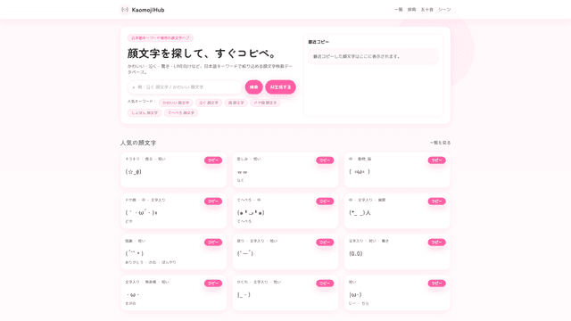Copy the |_・) hiding kaomoji
The height and width of the screenshot is (321, 571).
325,284
